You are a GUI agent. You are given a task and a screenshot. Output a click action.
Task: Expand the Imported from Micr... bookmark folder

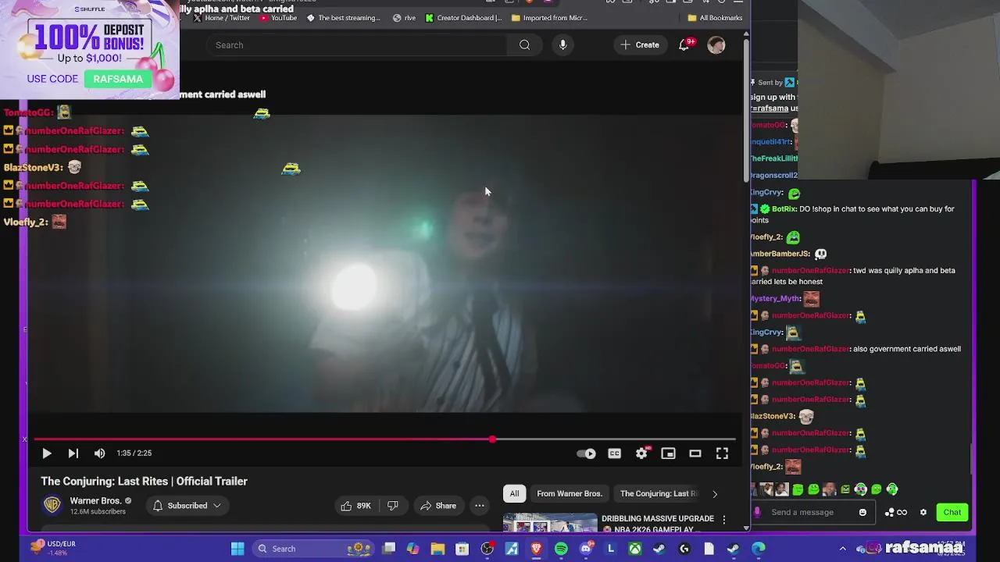(550, 18)
